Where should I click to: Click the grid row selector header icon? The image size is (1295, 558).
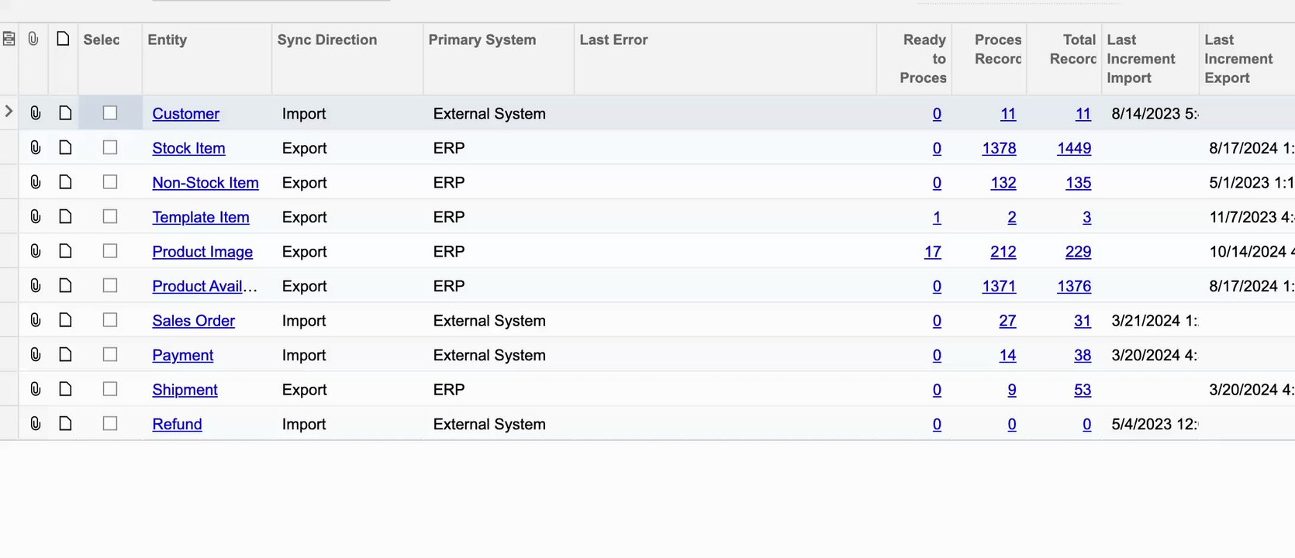pyautogui.click(x=9, y=39)
